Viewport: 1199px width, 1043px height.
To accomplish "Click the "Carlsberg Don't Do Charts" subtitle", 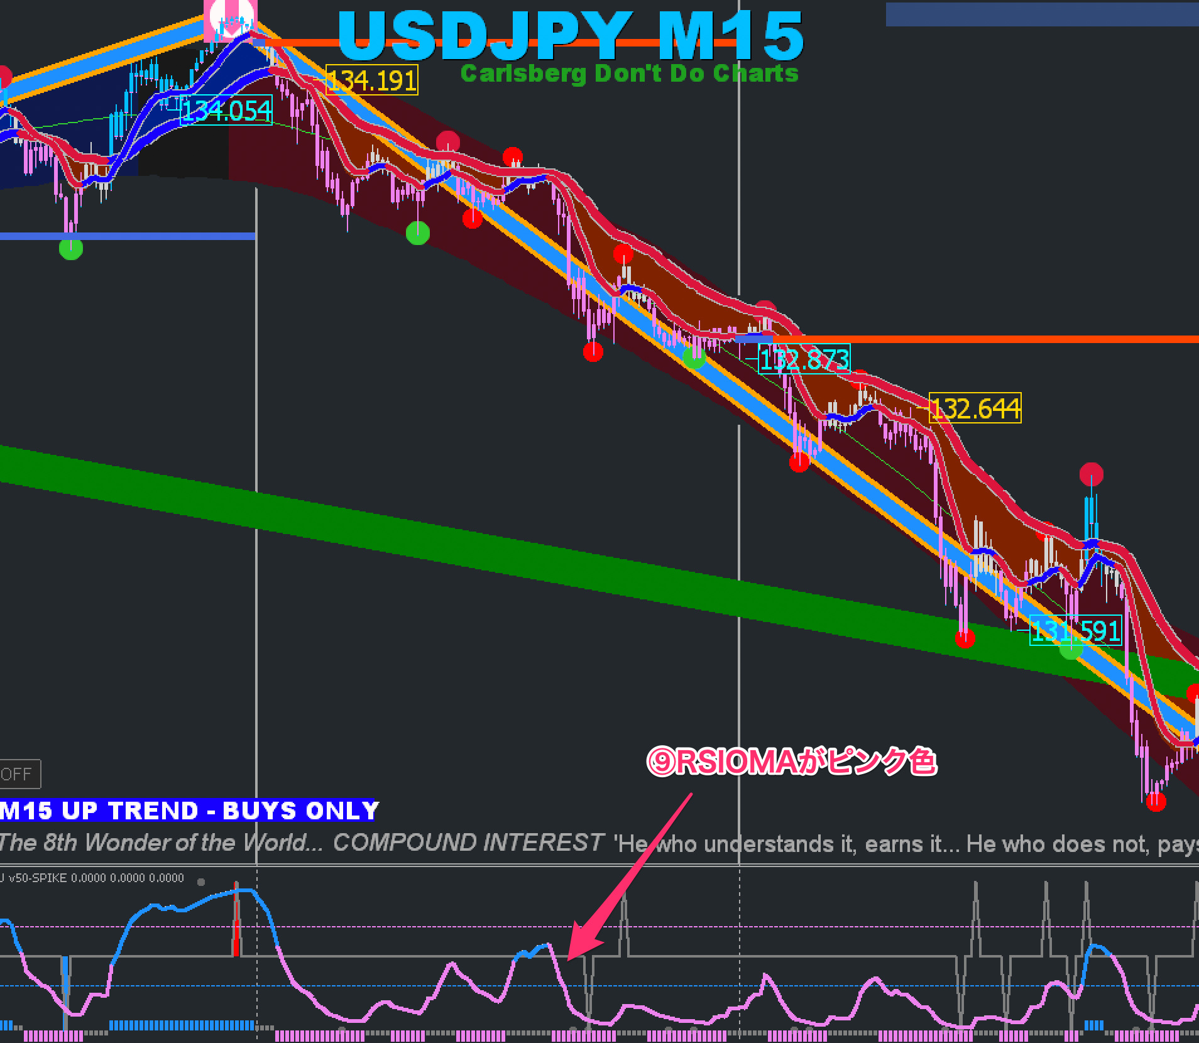I will (630, 74).
